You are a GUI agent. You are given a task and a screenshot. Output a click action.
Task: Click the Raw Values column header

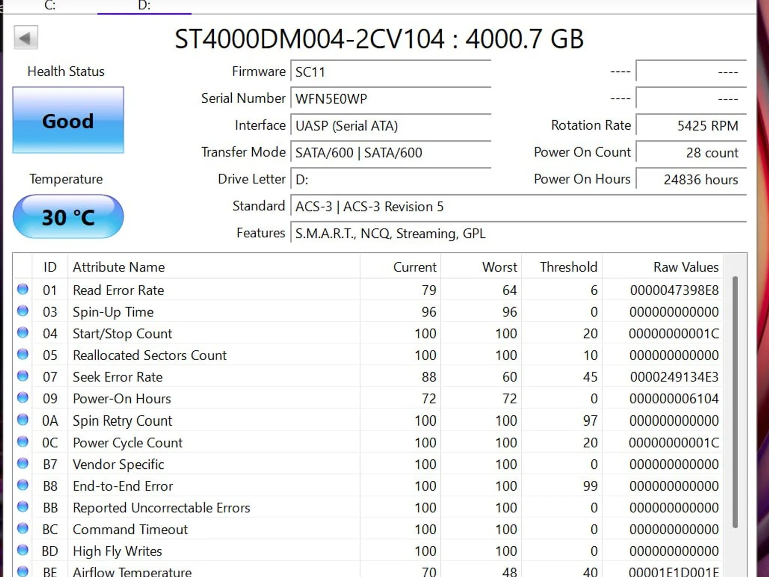point(663,267)
